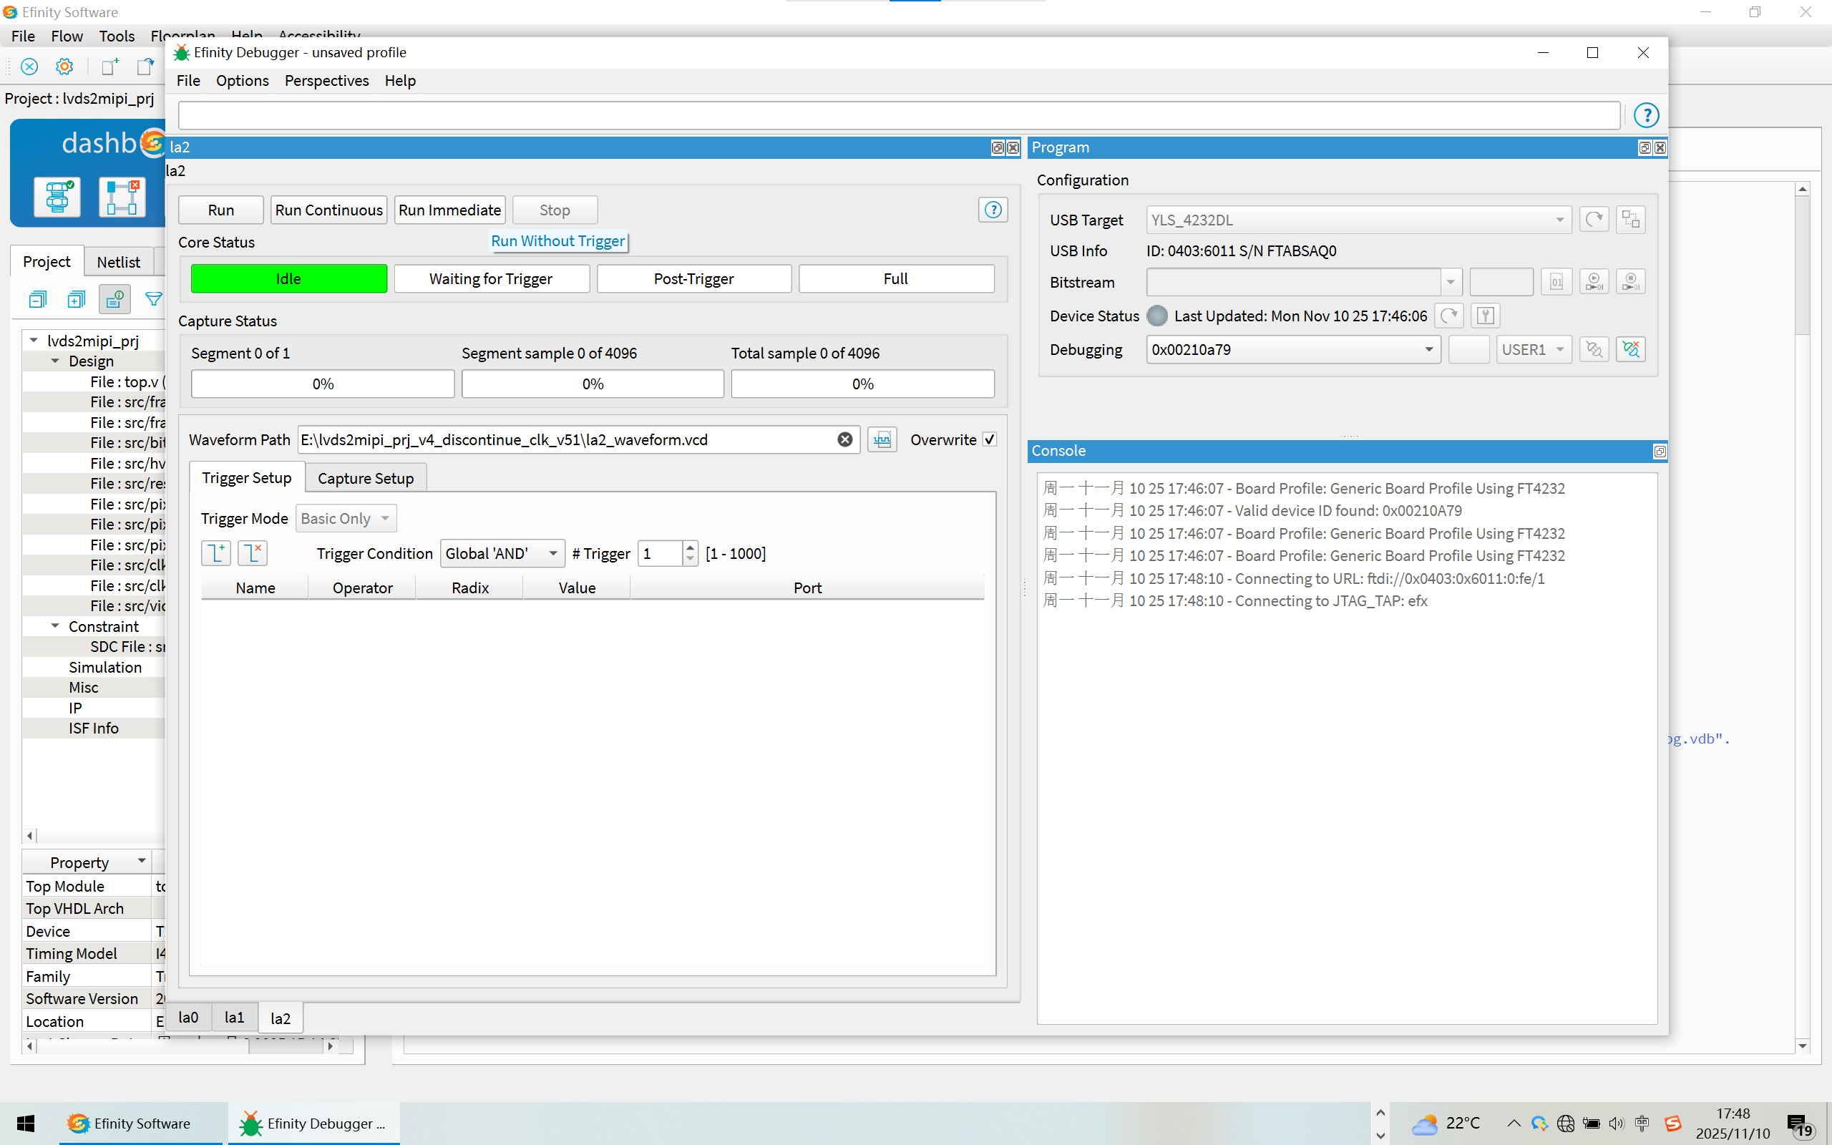Image resolution: width=1832 pixels, height=1145 pixels.
Task: Click the export waveform icon beside path
Action: pos(882,440)
